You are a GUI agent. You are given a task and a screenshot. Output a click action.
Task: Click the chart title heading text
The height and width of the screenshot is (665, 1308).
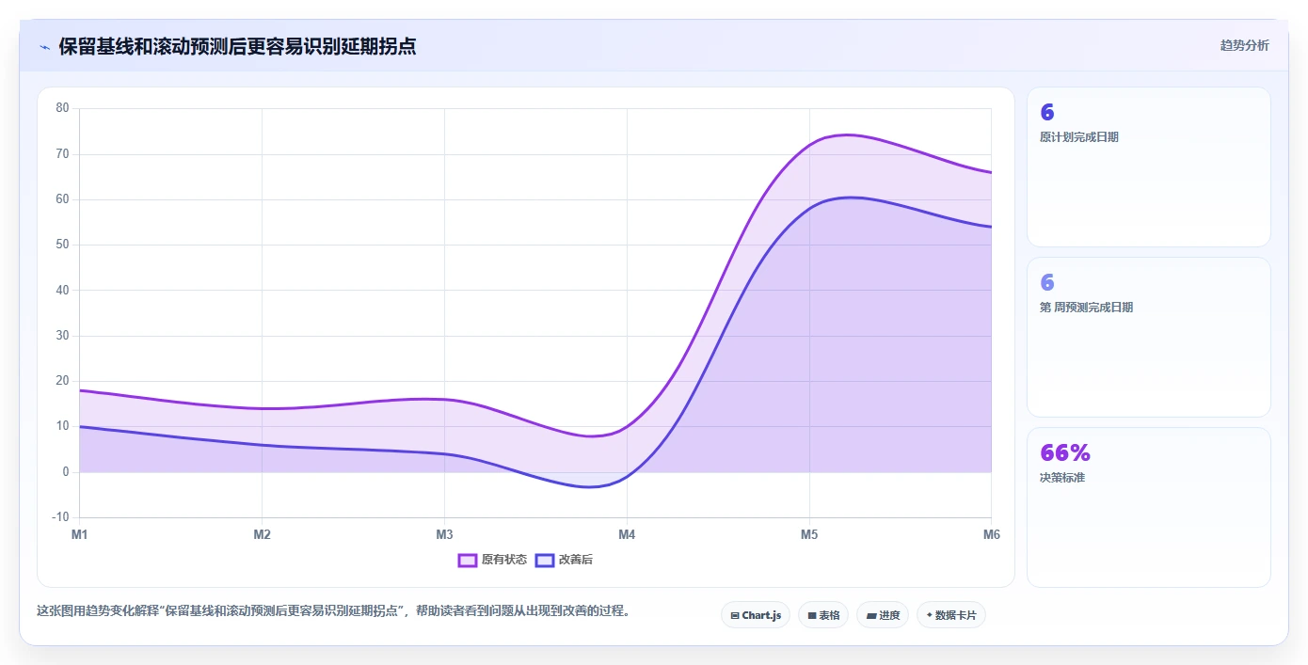(x=237, y=46)
